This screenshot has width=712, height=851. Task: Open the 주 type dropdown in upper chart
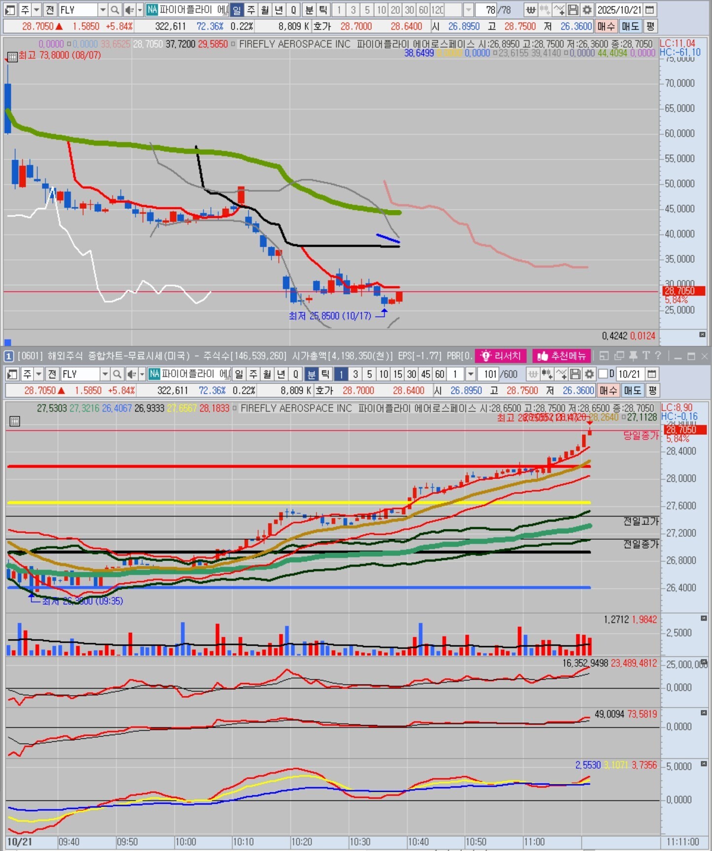tap(36, 9)
